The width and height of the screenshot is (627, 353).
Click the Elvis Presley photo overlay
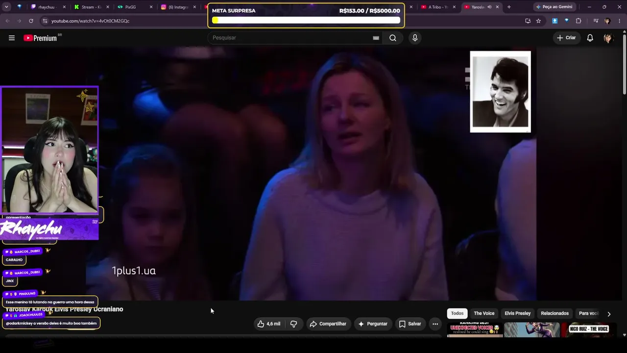(500, 92)
